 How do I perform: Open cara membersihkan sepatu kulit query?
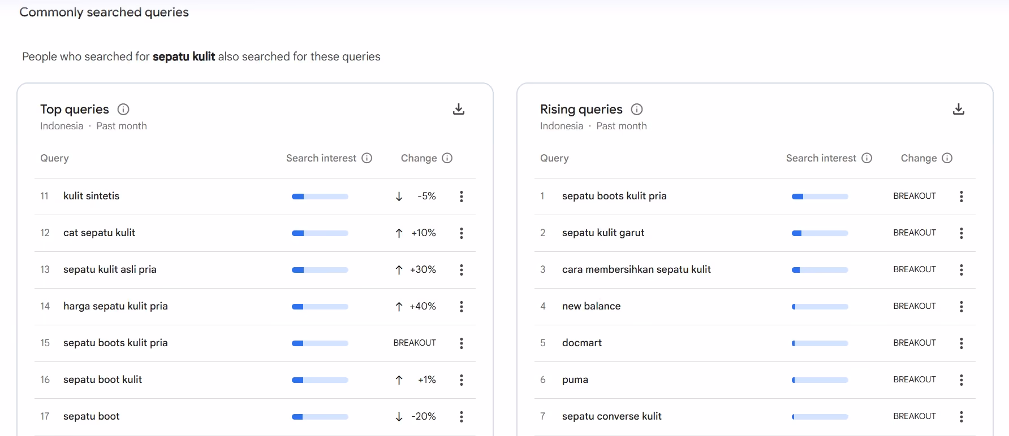point(637,269)
